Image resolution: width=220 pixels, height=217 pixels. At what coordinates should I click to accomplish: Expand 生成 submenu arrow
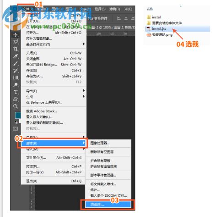(x=84, y=96)
